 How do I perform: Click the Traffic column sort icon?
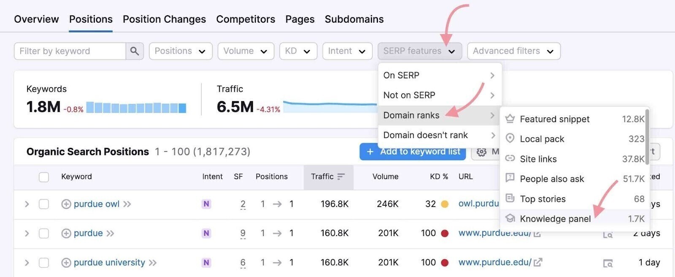341,177
